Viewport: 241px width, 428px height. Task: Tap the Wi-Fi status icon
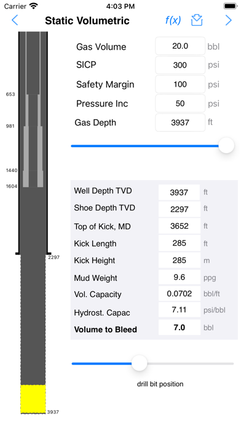pyautogui.click(x=34, y=6)
